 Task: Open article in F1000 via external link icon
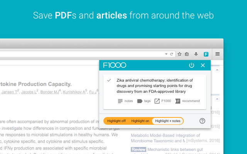tap(162, 101)
